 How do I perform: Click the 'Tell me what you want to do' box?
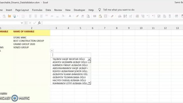click(x=119, y=10)
